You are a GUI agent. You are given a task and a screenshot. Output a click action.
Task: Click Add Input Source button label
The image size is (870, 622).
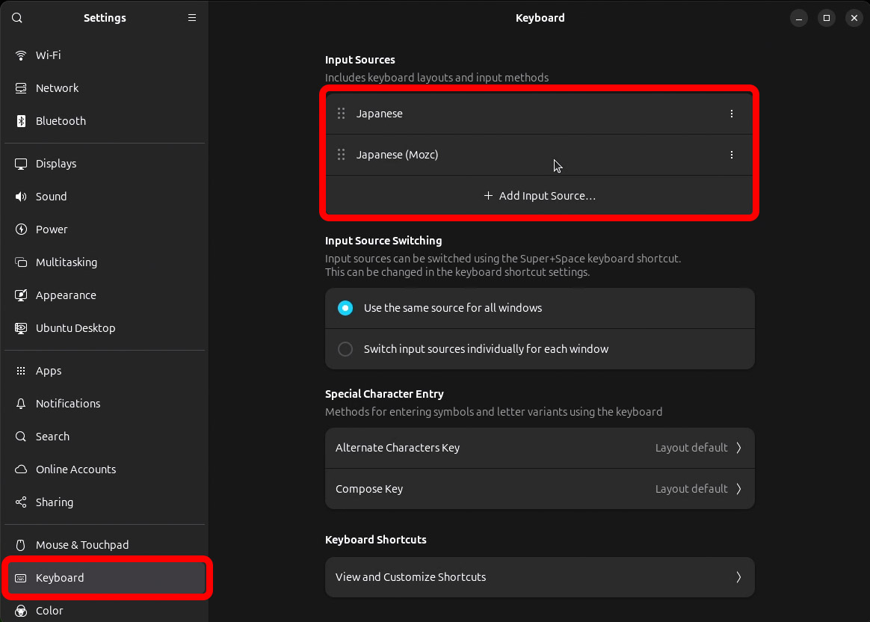click(x=547, y=195)
